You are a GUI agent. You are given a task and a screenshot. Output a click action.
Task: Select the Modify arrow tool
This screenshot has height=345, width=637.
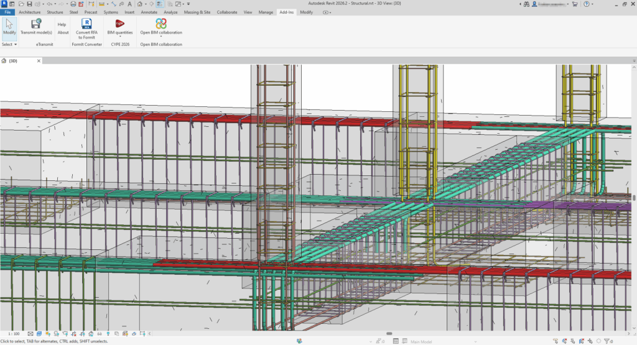coord(9,24)
